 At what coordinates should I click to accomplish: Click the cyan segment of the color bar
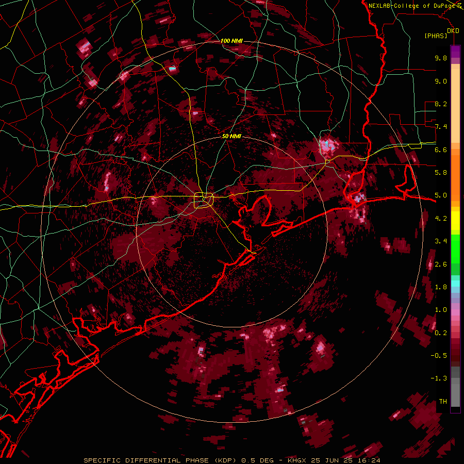(x=455, y=284)
